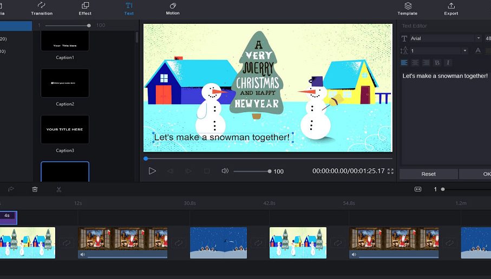Select the second Santa clip at 54.8s
491x279 pixels.
394,243
